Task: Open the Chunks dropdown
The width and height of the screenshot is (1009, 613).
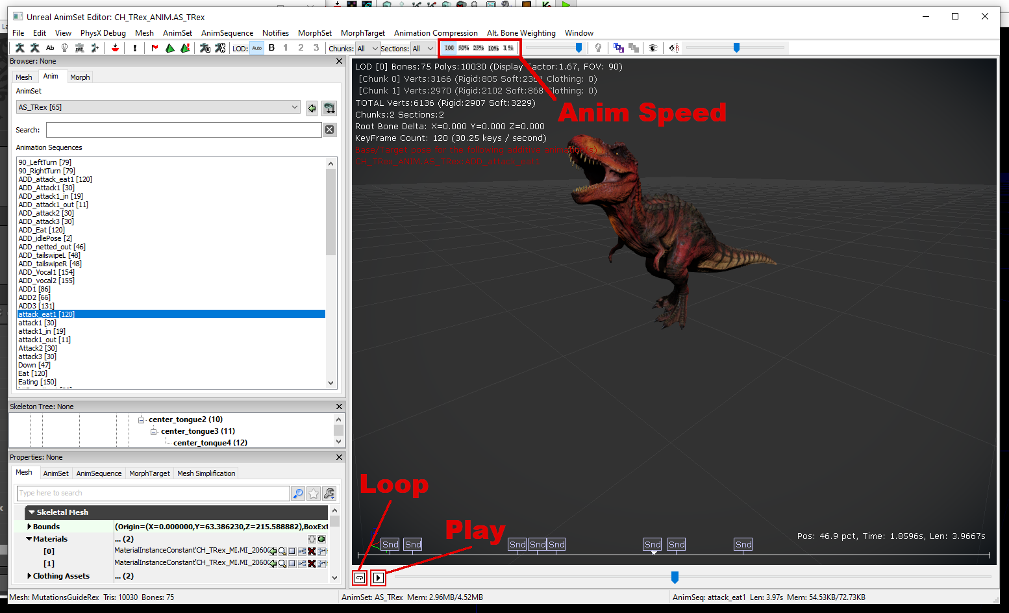Action: (367, 49)
